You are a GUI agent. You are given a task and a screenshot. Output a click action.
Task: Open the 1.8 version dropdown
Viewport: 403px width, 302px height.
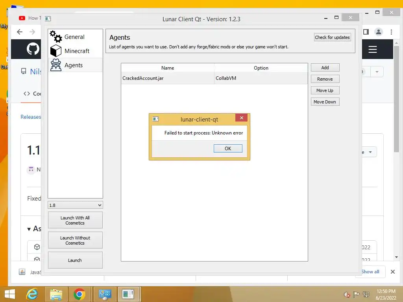coord(75,205)
